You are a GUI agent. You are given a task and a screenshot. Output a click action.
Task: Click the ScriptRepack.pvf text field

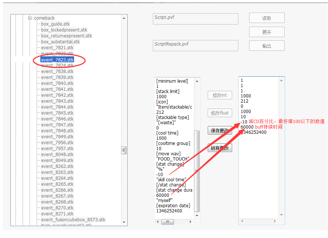tap(195, 46)
